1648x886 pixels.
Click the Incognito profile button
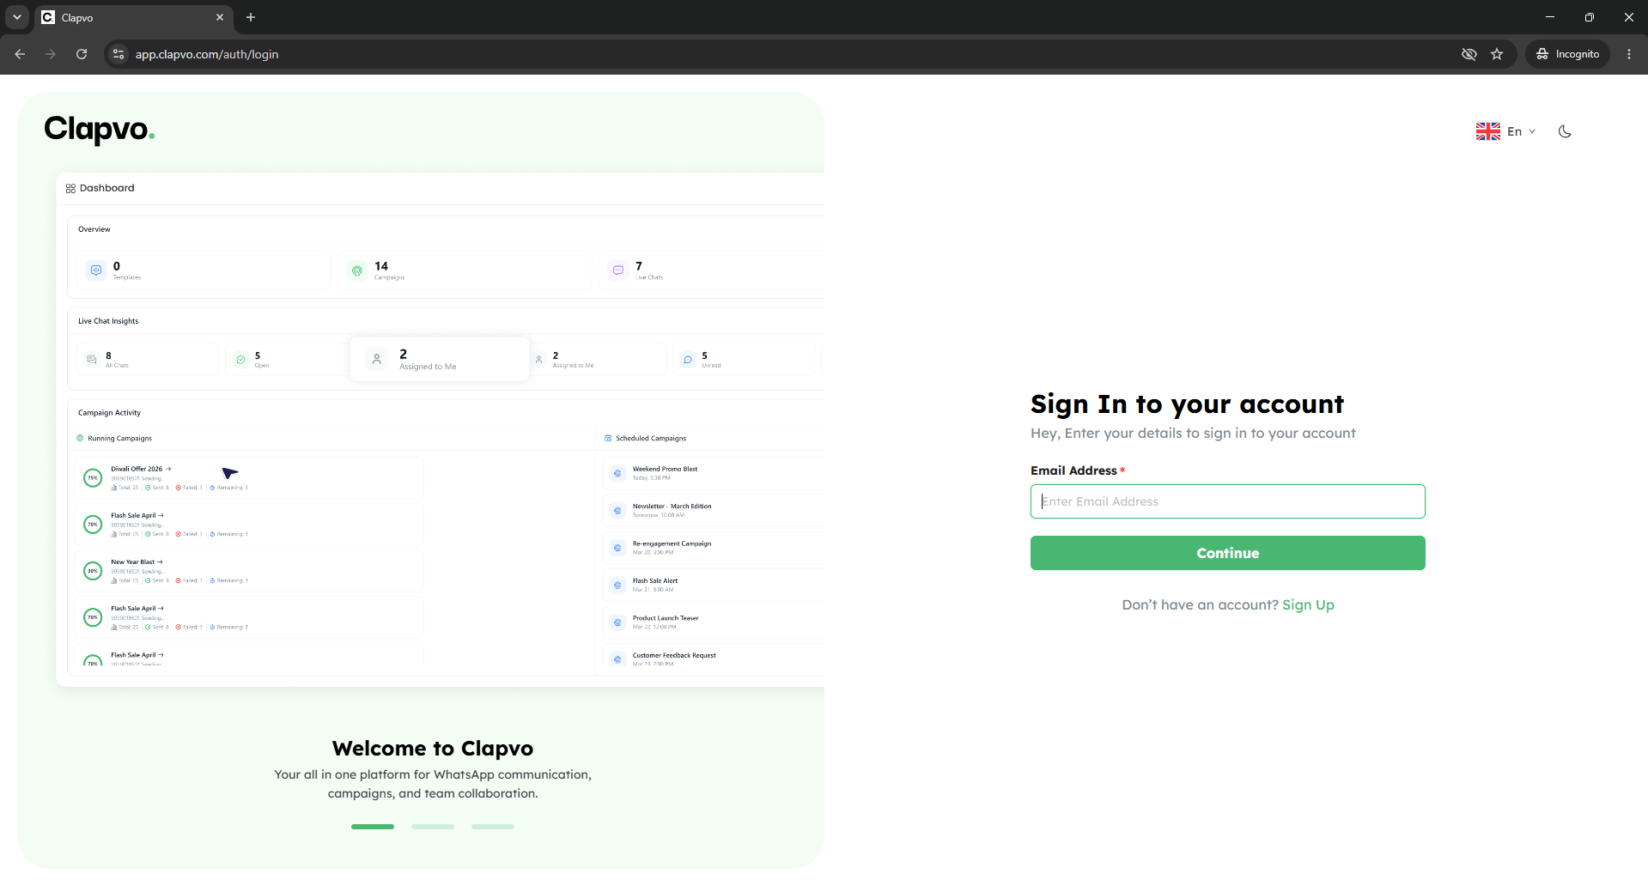pos(1567,54)
